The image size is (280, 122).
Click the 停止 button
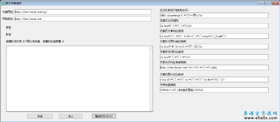[x=71, y=116]
